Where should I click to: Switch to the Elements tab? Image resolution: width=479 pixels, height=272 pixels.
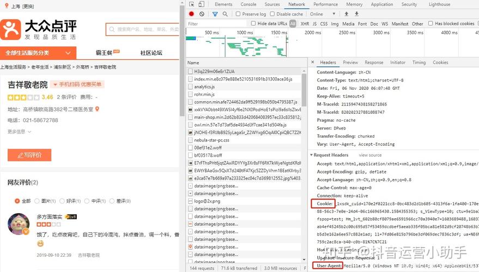[x=223, y=4]
